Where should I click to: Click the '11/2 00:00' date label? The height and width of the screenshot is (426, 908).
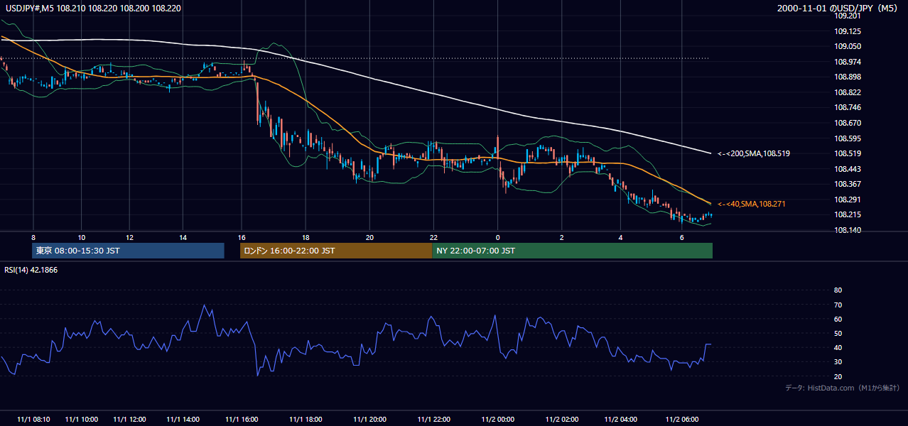497,419
